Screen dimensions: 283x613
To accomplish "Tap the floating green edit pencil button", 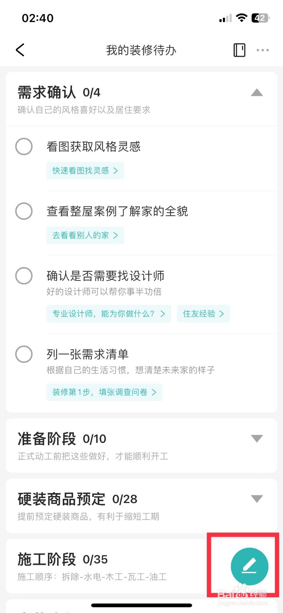I will (x=249, y=566).
